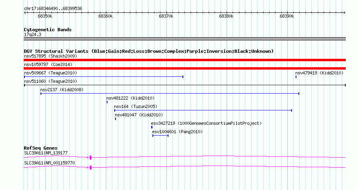This screenshot has width=357, height=190.
Task: Click the 17q24.3 cytogenetic band bar
Action: tap(185, 39)
